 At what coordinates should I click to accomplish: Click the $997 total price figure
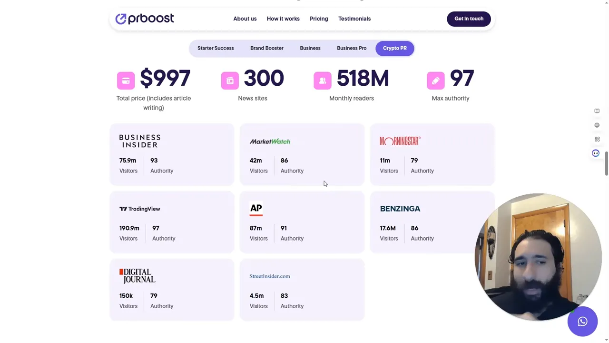pyautogui.click(x=165, y=79)
